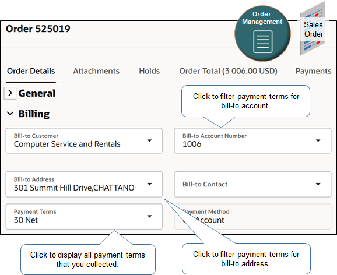Click the Computer Service and Rentals value
The width and height of the screenshot is (337, 275).
(x=67, y=144)
